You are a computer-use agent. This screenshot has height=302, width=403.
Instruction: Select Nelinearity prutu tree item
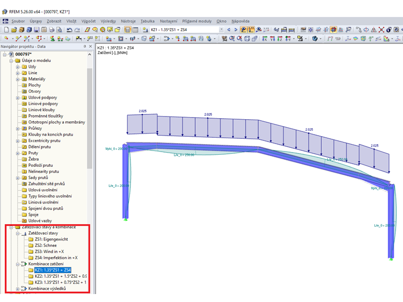pos(43,172)
